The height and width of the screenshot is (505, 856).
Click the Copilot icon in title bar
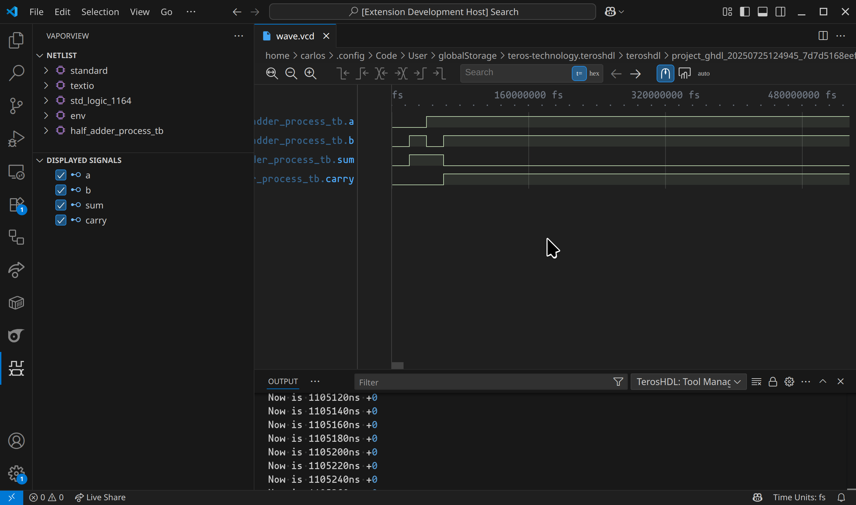(610, 12)
